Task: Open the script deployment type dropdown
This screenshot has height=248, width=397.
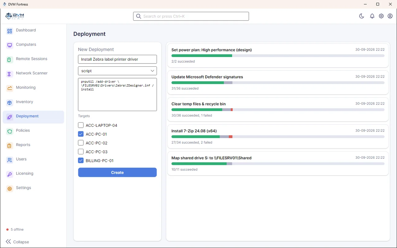Action: click(117, 71)
